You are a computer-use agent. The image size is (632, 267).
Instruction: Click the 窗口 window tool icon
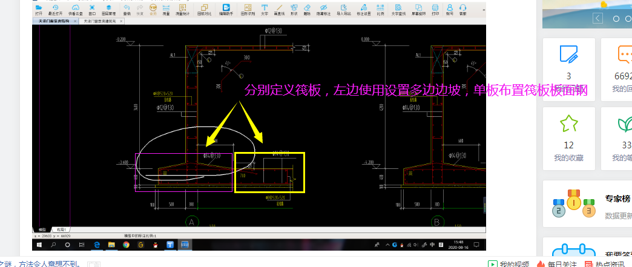pos(92,10)
